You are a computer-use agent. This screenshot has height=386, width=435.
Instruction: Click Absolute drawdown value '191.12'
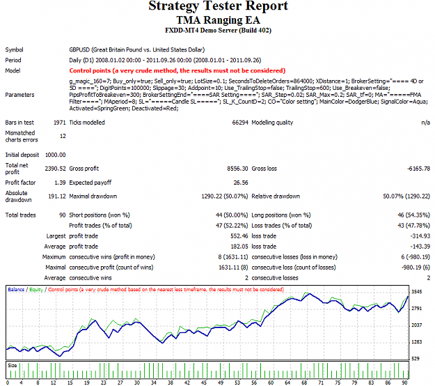click(x=57, y=196)
